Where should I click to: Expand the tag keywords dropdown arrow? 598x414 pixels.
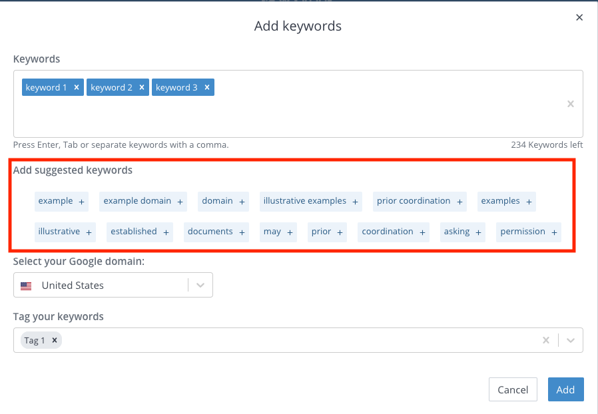click(571, 340)
